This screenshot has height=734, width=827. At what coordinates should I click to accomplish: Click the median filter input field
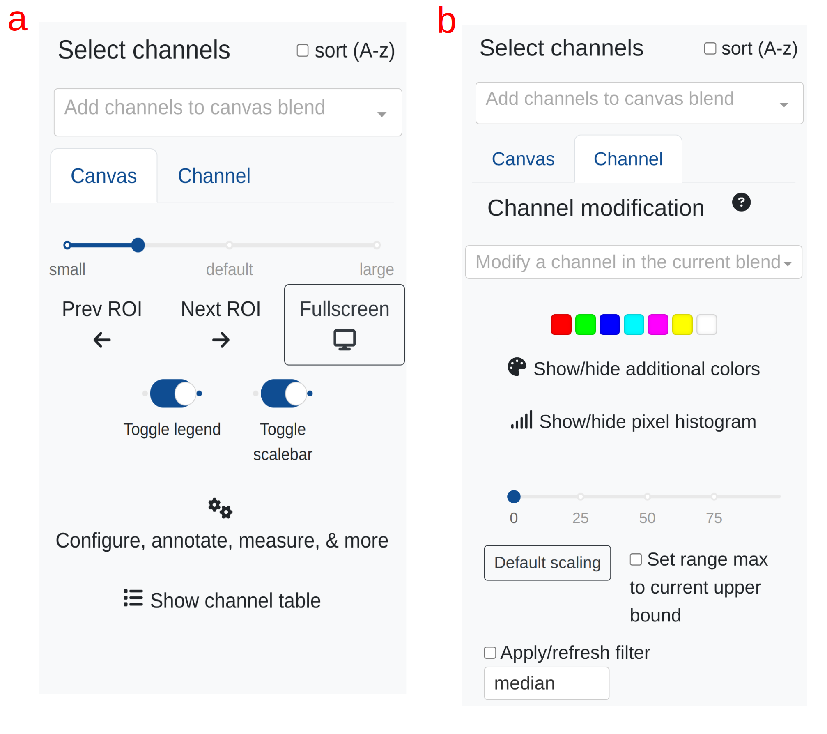(x=546, y=683)
